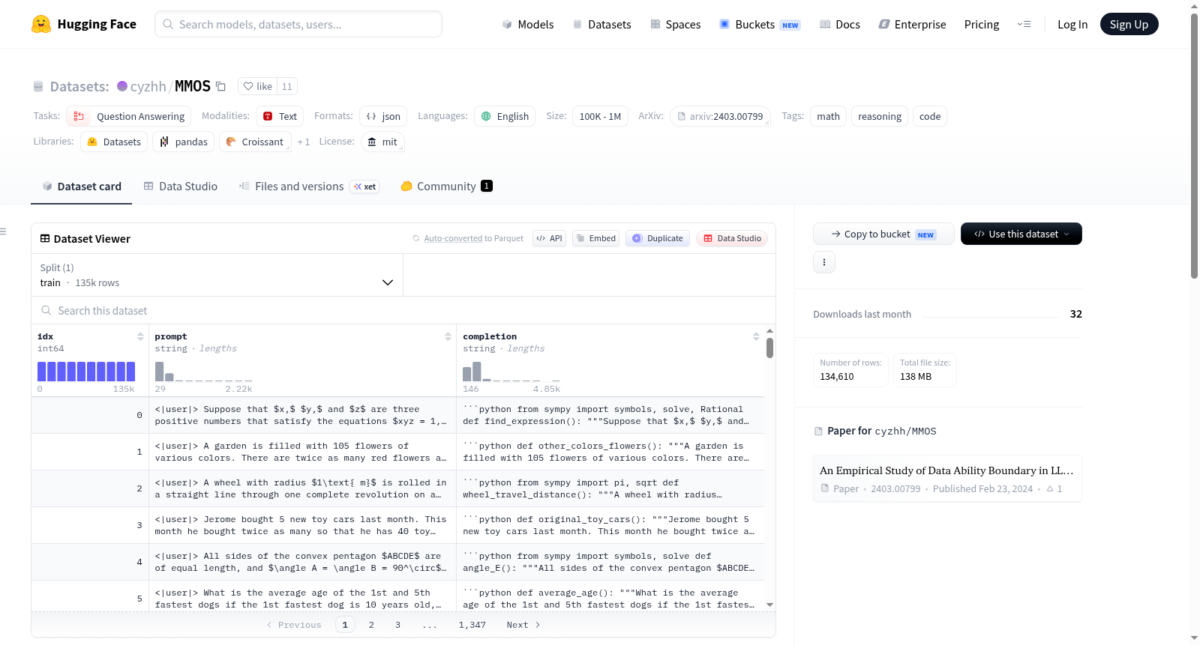This screenshot has height=645, width=1200.
Task: Open the Models navigation item
Action: tap(528, 25)
